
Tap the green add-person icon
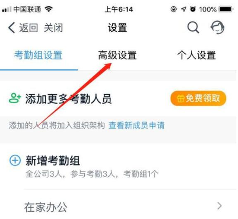(x=15, y=98)
